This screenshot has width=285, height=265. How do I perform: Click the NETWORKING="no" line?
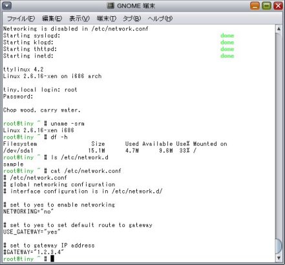(x=28, y=211)
